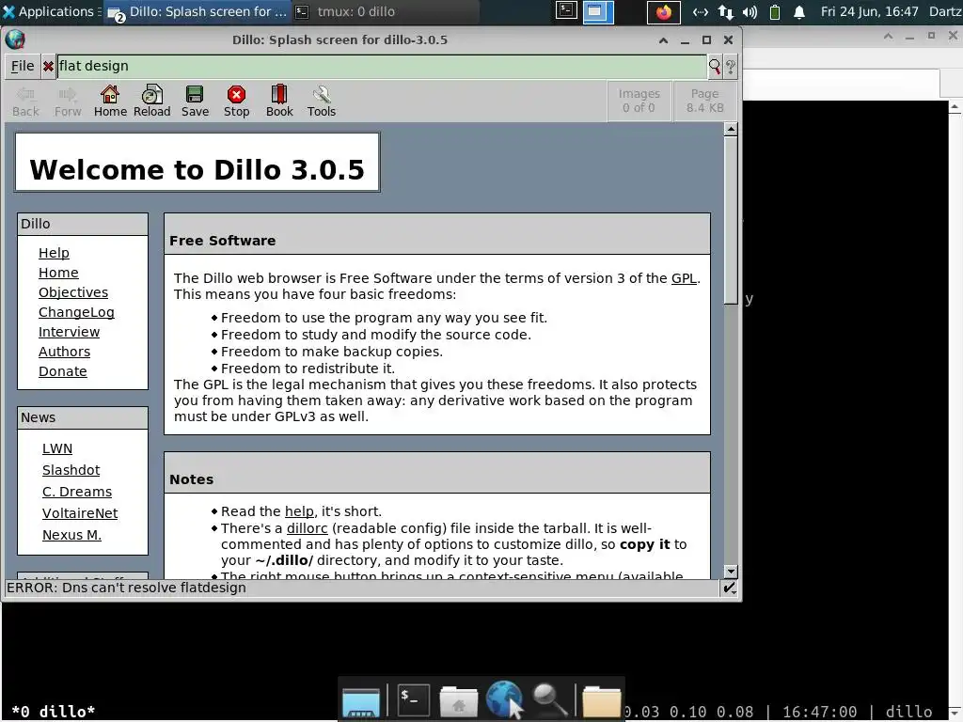Switch to second workspace in pager
The width and height of the screenshot is (963, 722).
tap(597, 11)
